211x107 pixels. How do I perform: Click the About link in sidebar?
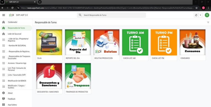pyautogui.click(x=16, y=93)
